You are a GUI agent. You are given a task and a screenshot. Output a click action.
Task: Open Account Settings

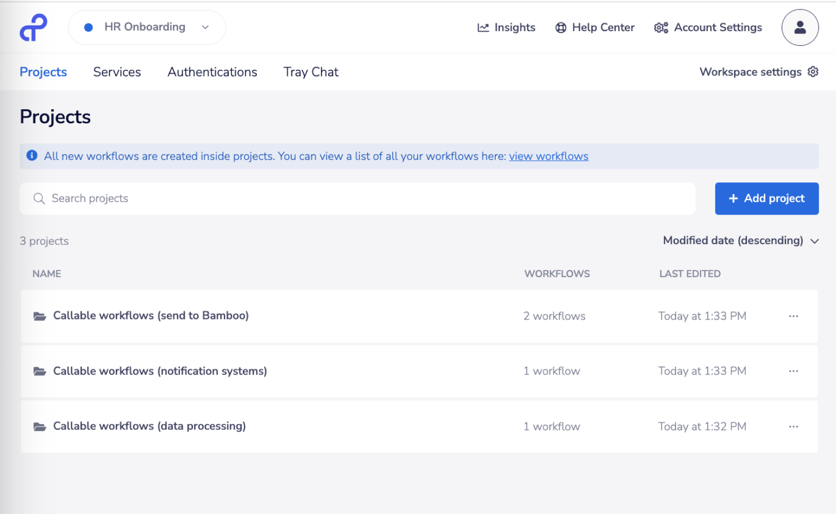coord(708,27)
